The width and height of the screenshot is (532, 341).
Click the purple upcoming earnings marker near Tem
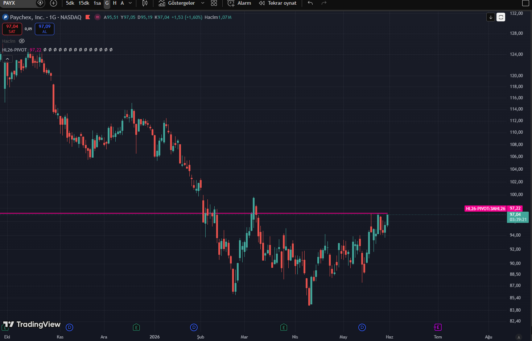point(437,327)
